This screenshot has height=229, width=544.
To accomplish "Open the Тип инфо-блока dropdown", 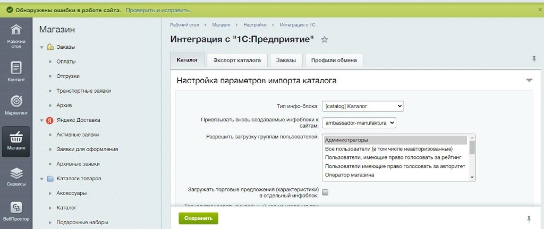I will pyautogui.click(x=363, y=106).
